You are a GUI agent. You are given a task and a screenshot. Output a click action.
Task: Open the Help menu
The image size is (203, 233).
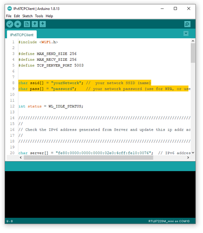49,16
